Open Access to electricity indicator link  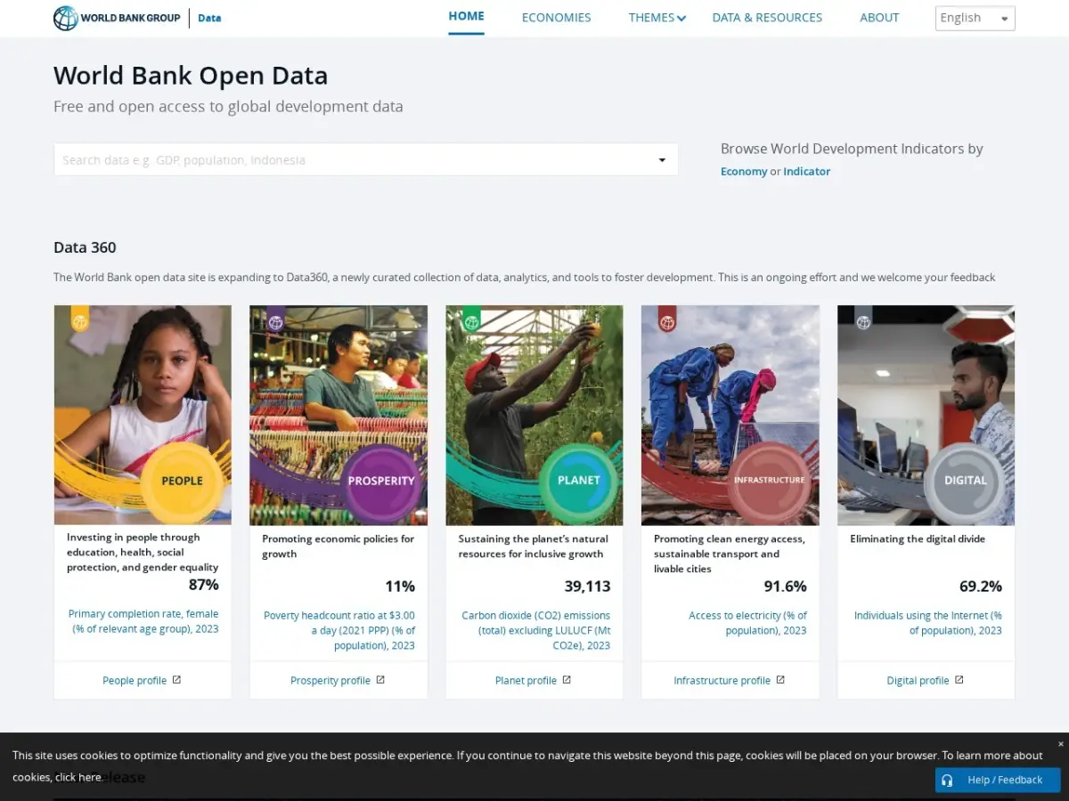coord(747,623)
